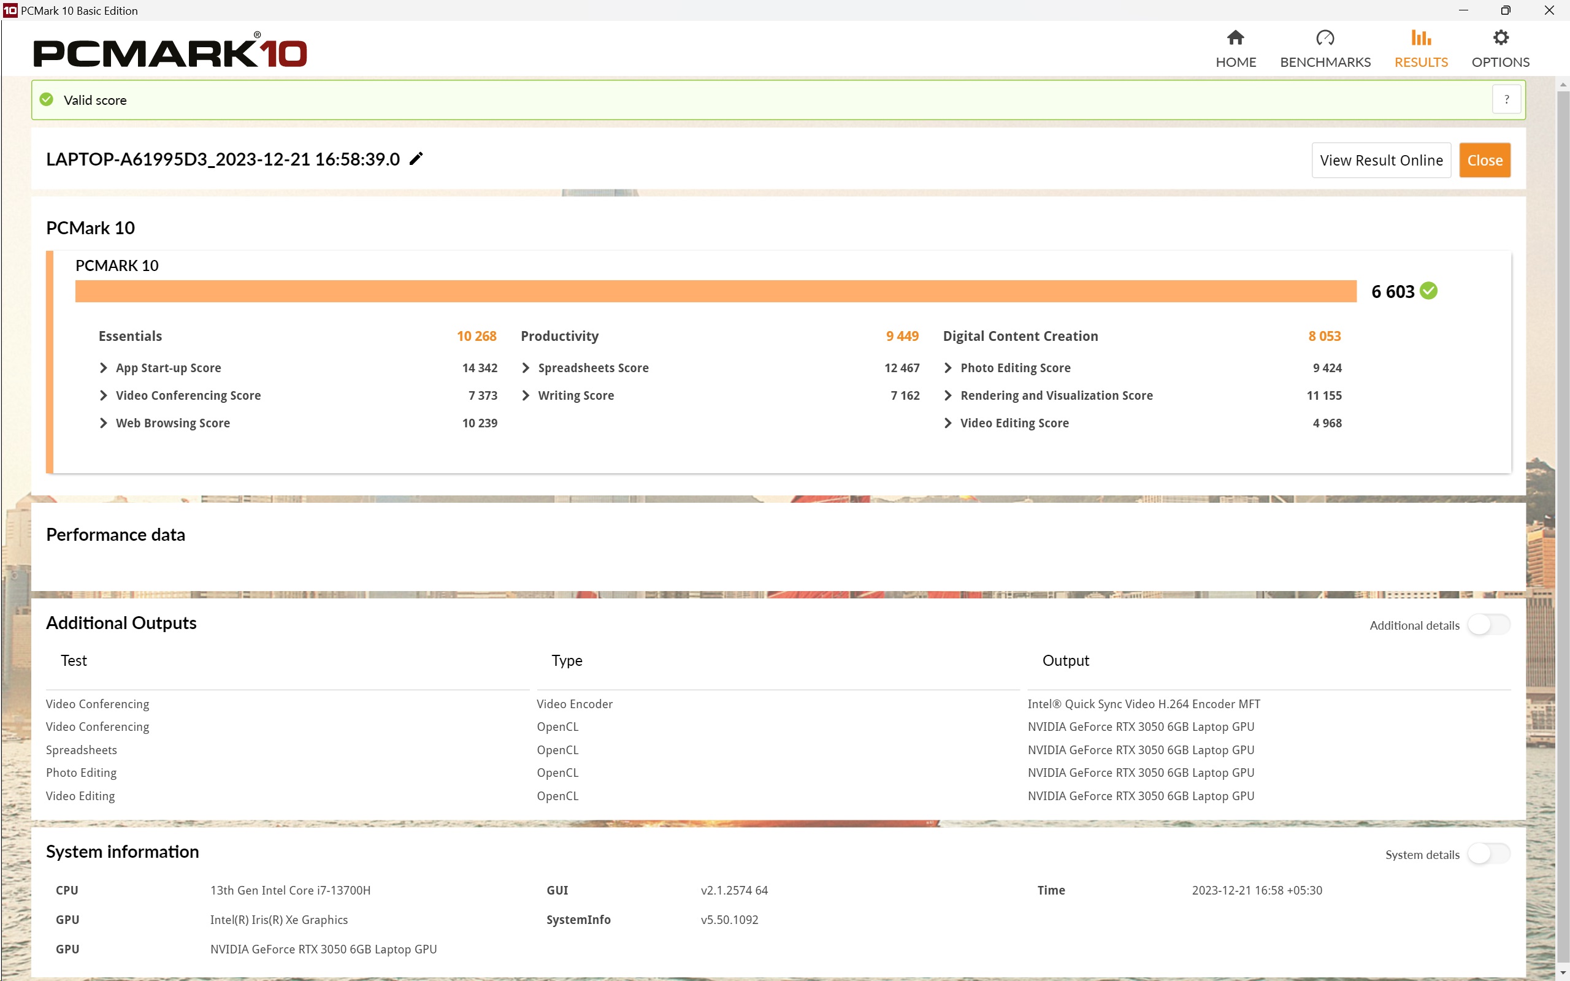Click the green check beside 6 603 score
The width and height of the screenshot is (1570, 981).
(1428, 291)
